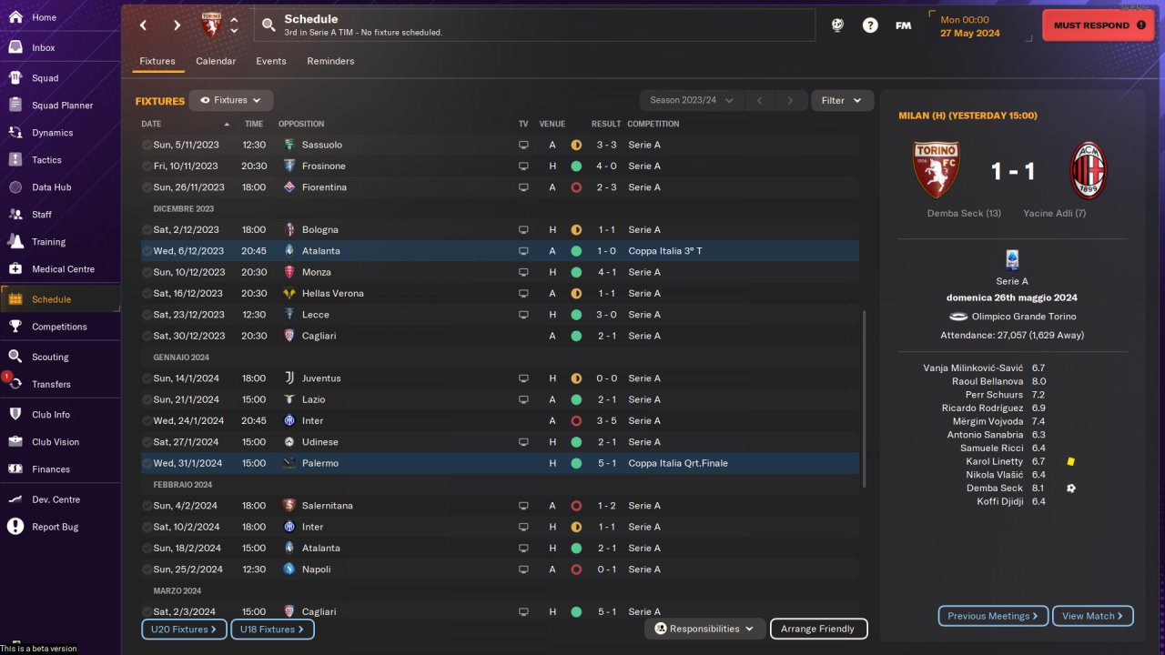The width and height of the screenshot is (1165, 655).
Task: Click the magnifying glass search icon
Action: [x=268, y=25]
